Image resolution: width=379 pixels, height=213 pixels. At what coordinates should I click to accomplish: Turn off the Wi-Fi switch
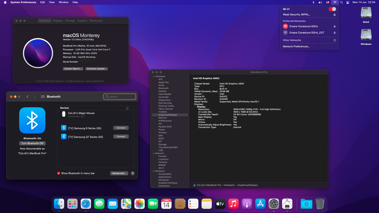point(332,9)
